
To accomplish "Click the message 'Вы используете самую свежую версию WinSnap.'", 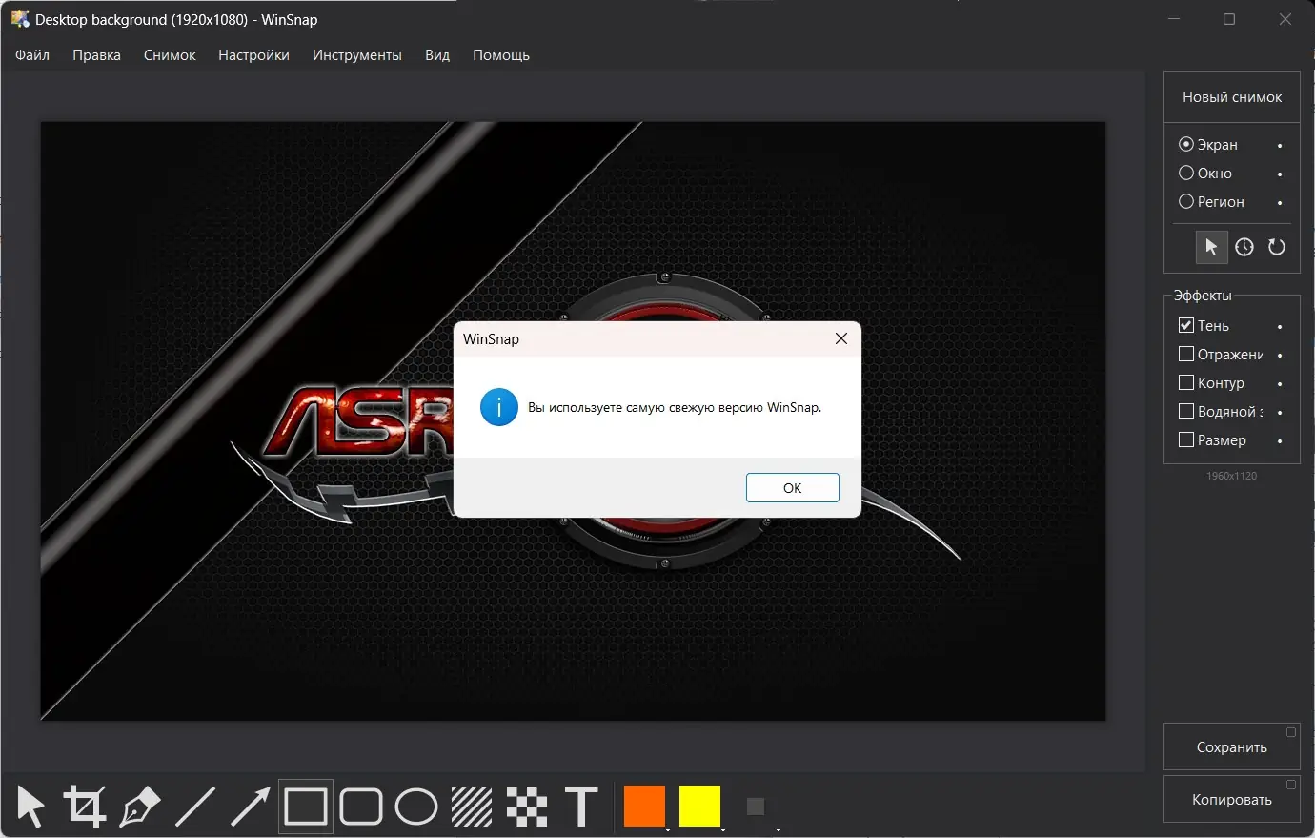I will tap(675, 407).
